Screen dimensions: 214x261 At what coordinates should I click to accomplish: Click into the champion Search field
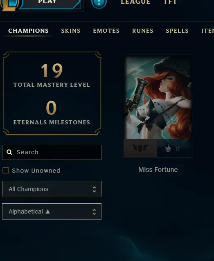52,152
